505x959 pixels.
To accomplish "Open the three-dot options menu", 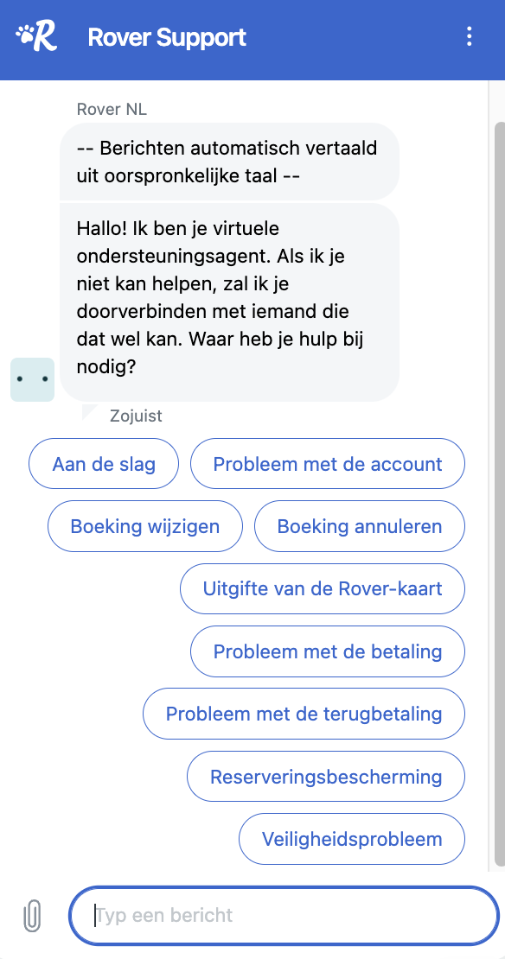I will point(469,36).
